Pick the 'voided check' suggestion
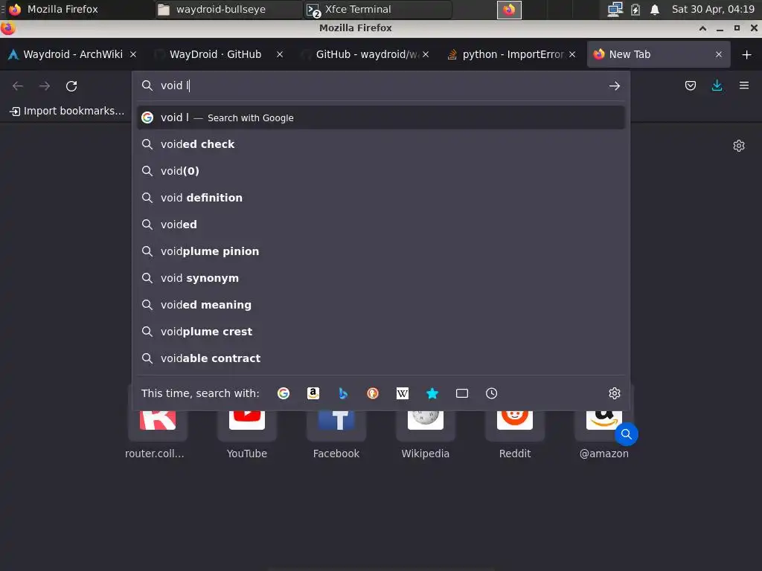 pyautogui.click(x=381, y=144)
